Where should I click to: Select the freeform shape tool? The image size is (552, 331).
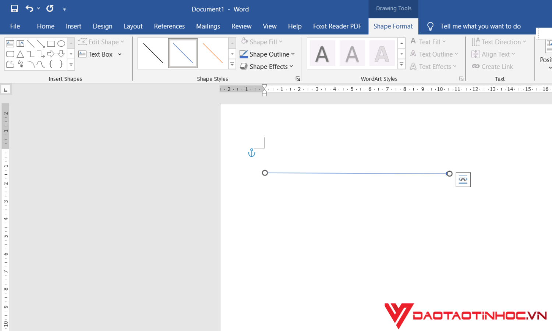[x=10, y=64]
